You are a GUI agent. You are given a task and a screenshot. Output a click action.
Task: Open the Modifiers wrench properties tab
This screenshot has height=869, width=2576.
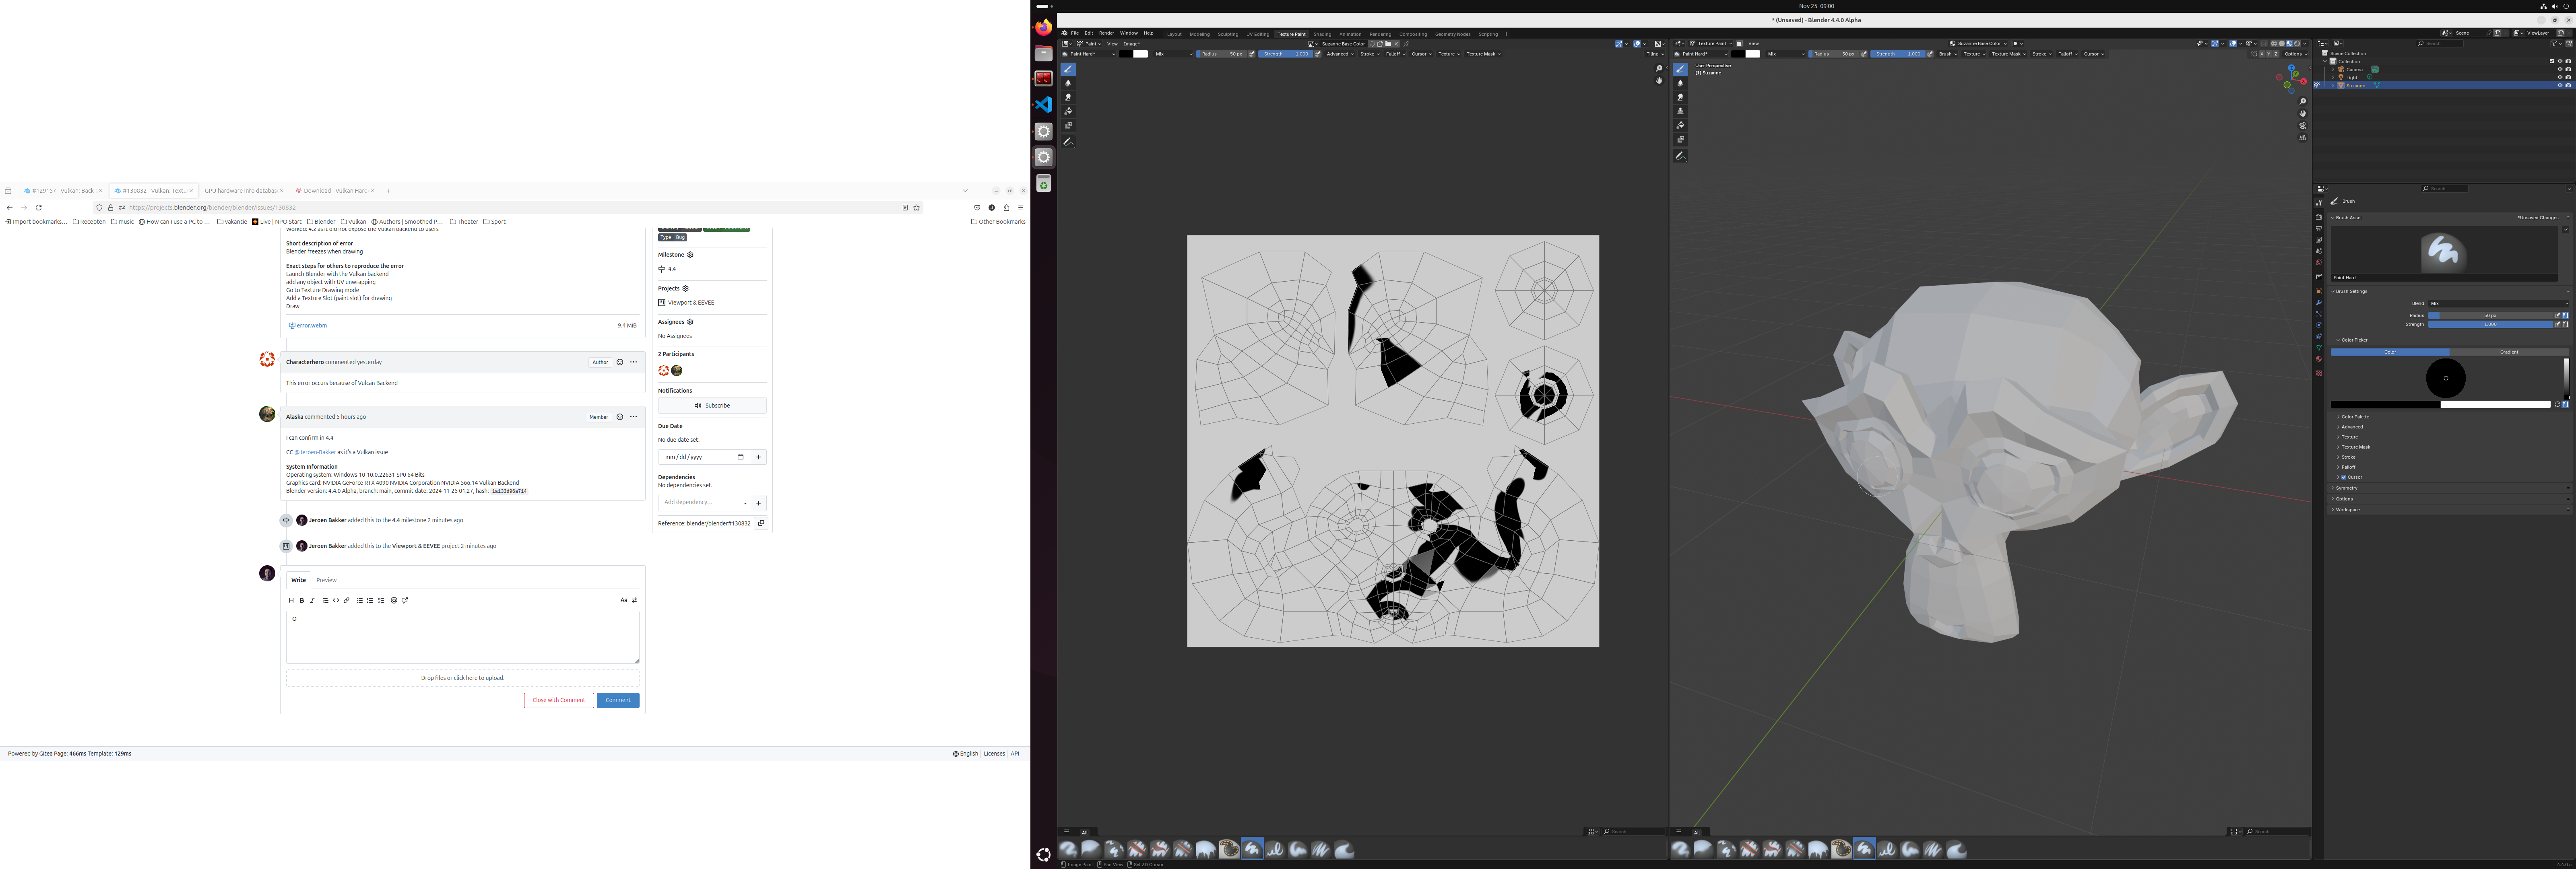tap(2318, 303)
